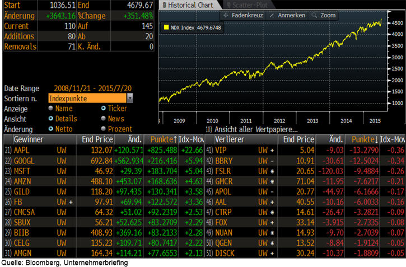This screenshot has height=267, width=406.
Task: Open the Sortiern n. dropdown arrow
Action: [130, 99]
